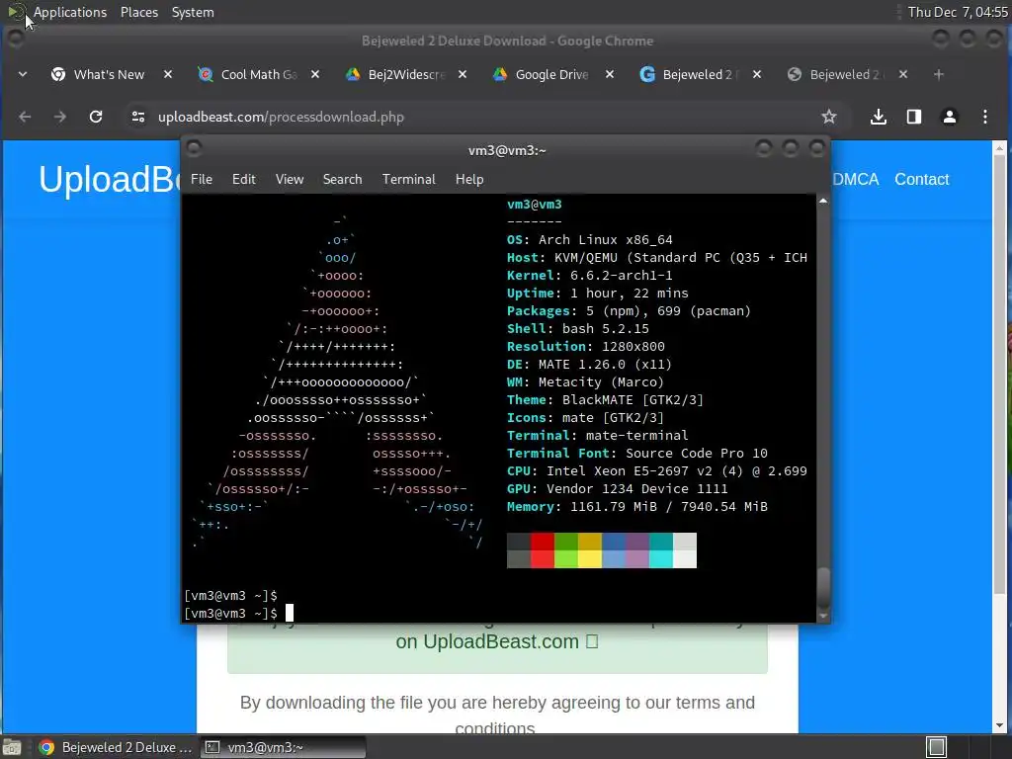Viewport: 1012px width, 759px height.
Task: Go back in Chrome
Action: click(x=25, y=117)
